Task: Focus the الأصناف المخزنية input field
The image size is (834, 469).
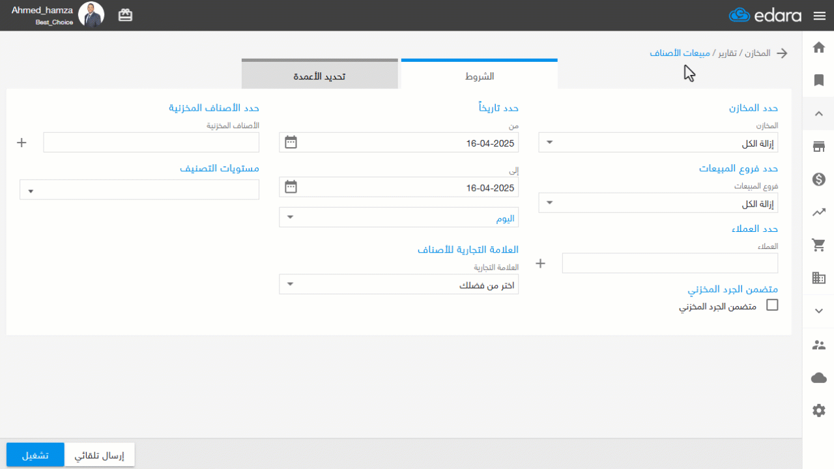Action: pos(151,143)
